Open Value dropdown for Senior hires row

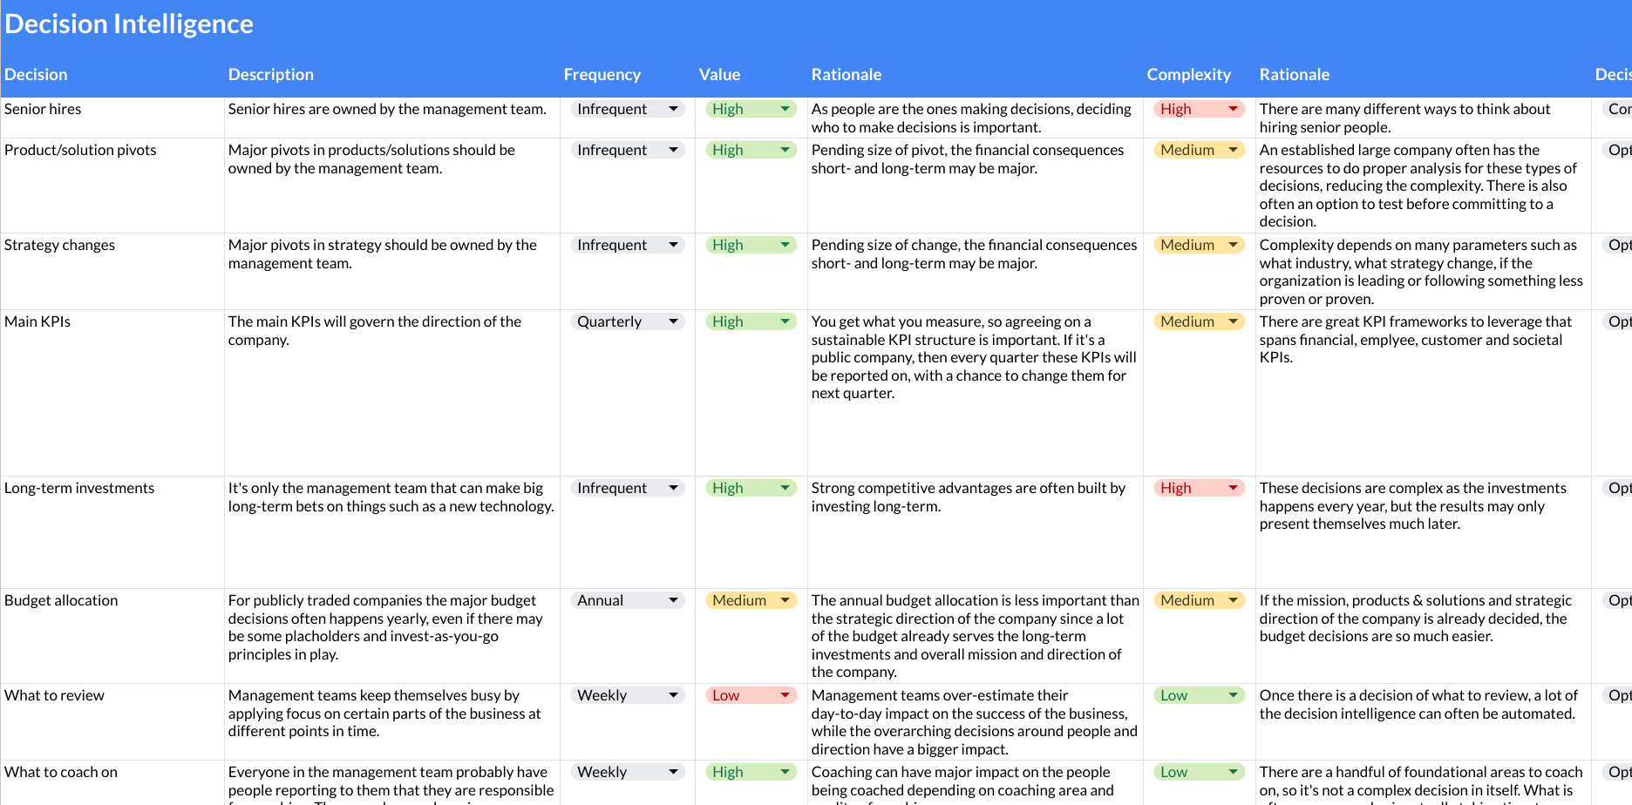[751, 109]
